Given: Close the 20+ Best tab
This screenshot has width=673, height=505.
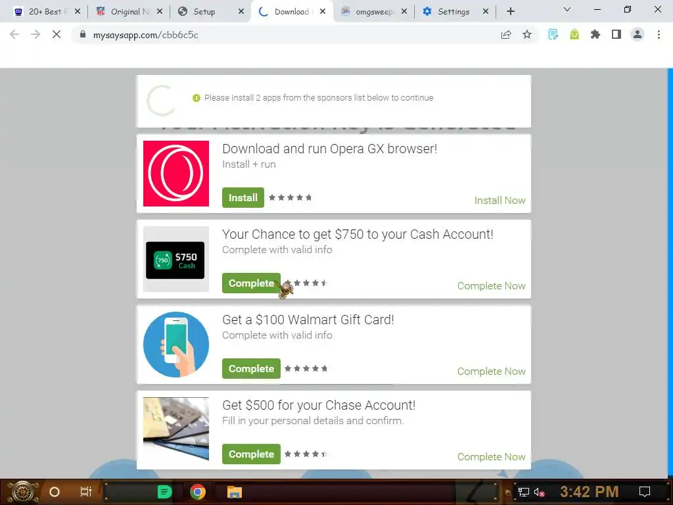Looking at the screenshot, I should (78, 12).
